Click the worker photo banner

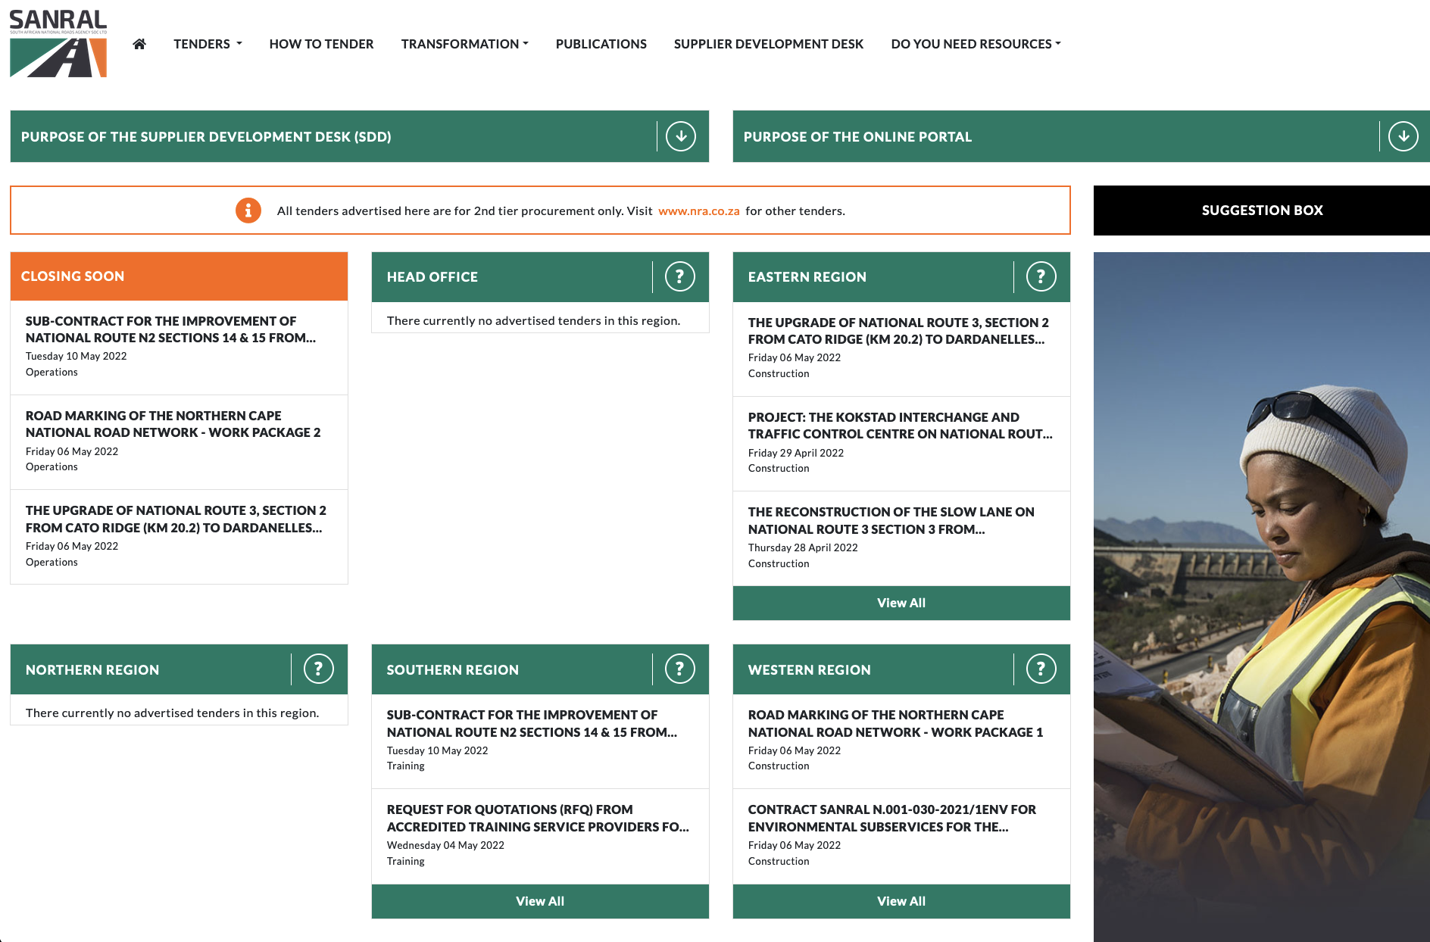click(1261, 597)
